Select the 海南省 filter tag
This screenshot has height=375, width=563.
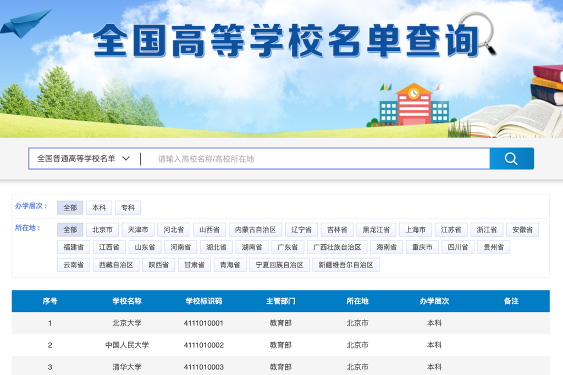click(387, 247)
